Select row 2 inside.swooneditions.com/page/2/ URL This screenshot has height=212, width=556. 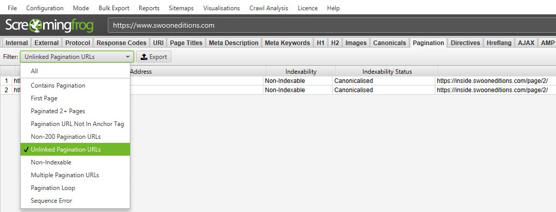point(492,90)
